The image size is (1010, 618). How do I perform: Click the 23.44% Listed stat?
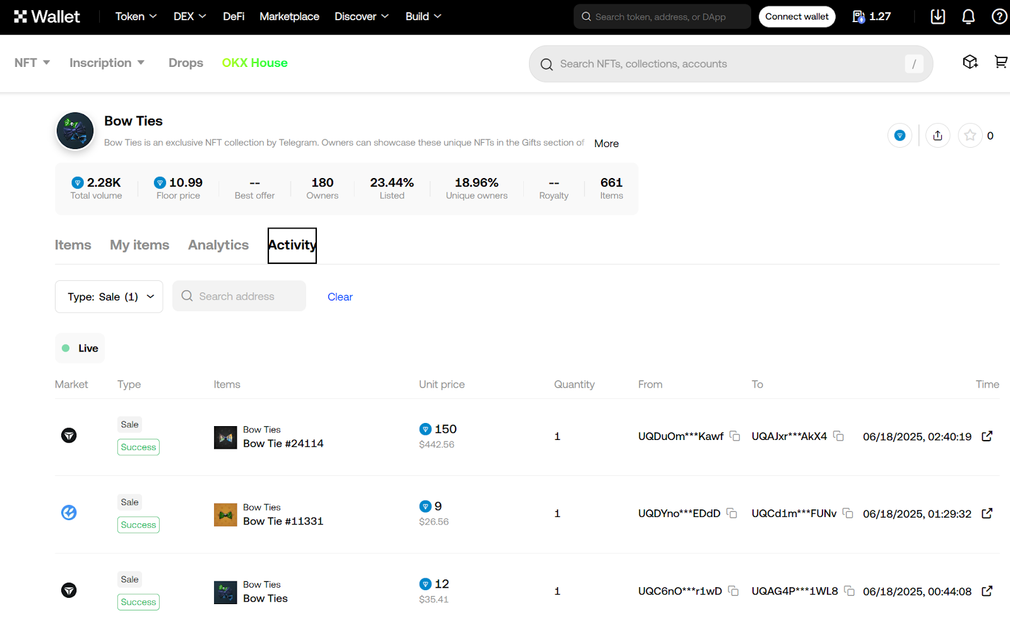pos(392,188)
